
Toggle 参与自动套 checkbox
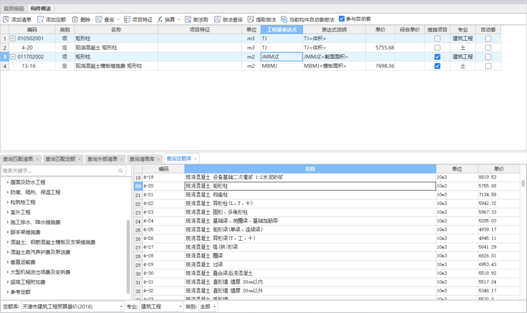[342, 19]
